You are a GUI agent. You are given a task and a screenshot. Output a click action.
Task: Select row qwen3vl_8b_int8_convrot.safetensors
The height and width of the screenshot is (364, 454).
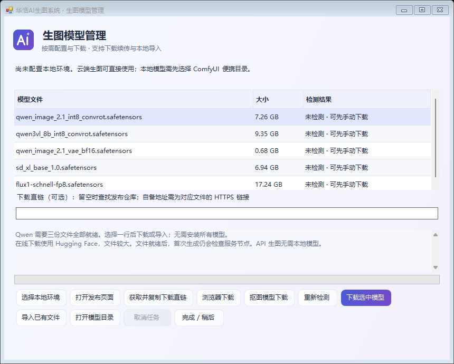pos(222,133)
